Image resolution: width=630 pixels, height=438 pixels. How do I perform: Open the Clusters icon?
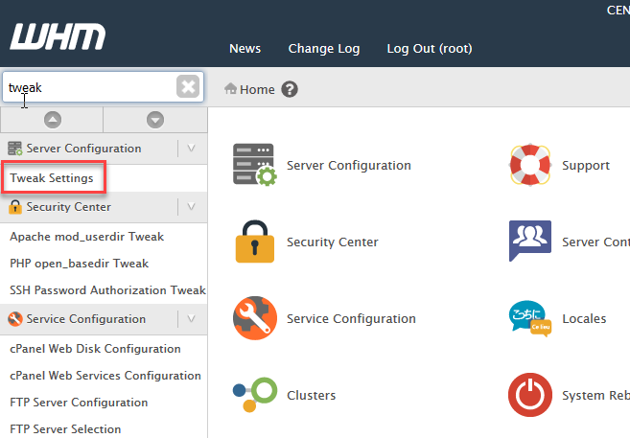pyautogui.click(x=254, y=395)
